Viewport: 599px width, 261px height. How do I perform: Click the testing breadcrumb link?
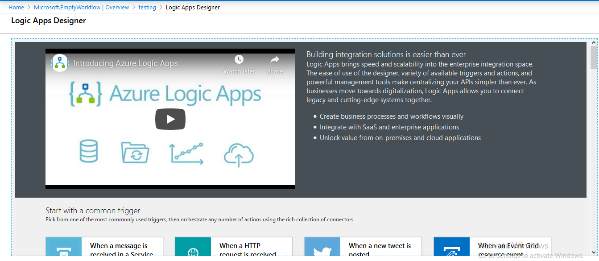147,7
